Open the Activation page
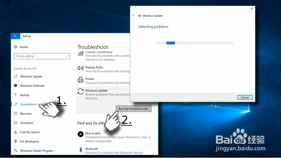This screenshot has height=158, width=281. pyautogui.click(x=26, y=123)
